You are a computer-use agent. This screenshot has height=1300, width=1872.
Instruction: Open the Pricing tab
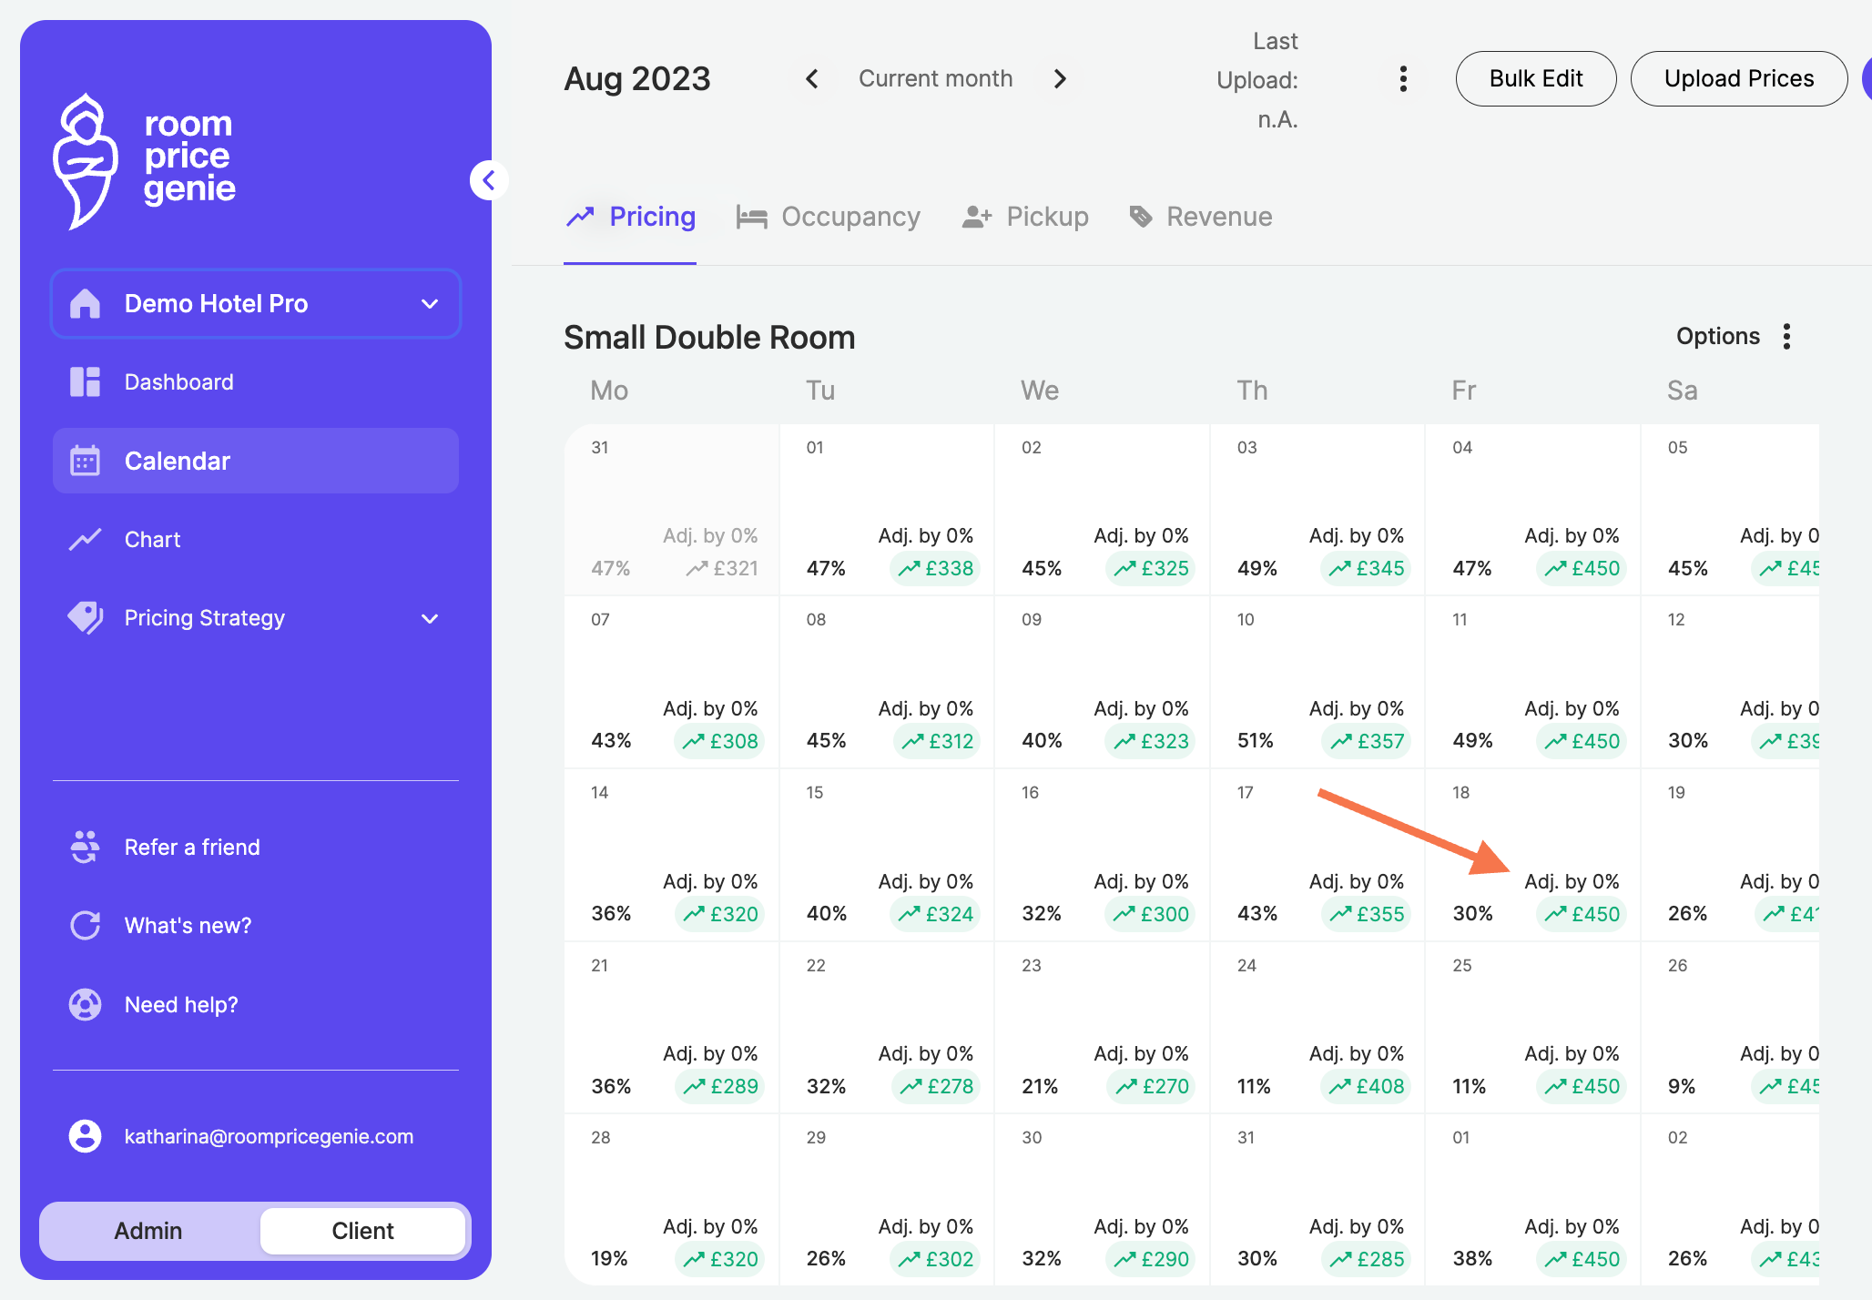[630, 217]
